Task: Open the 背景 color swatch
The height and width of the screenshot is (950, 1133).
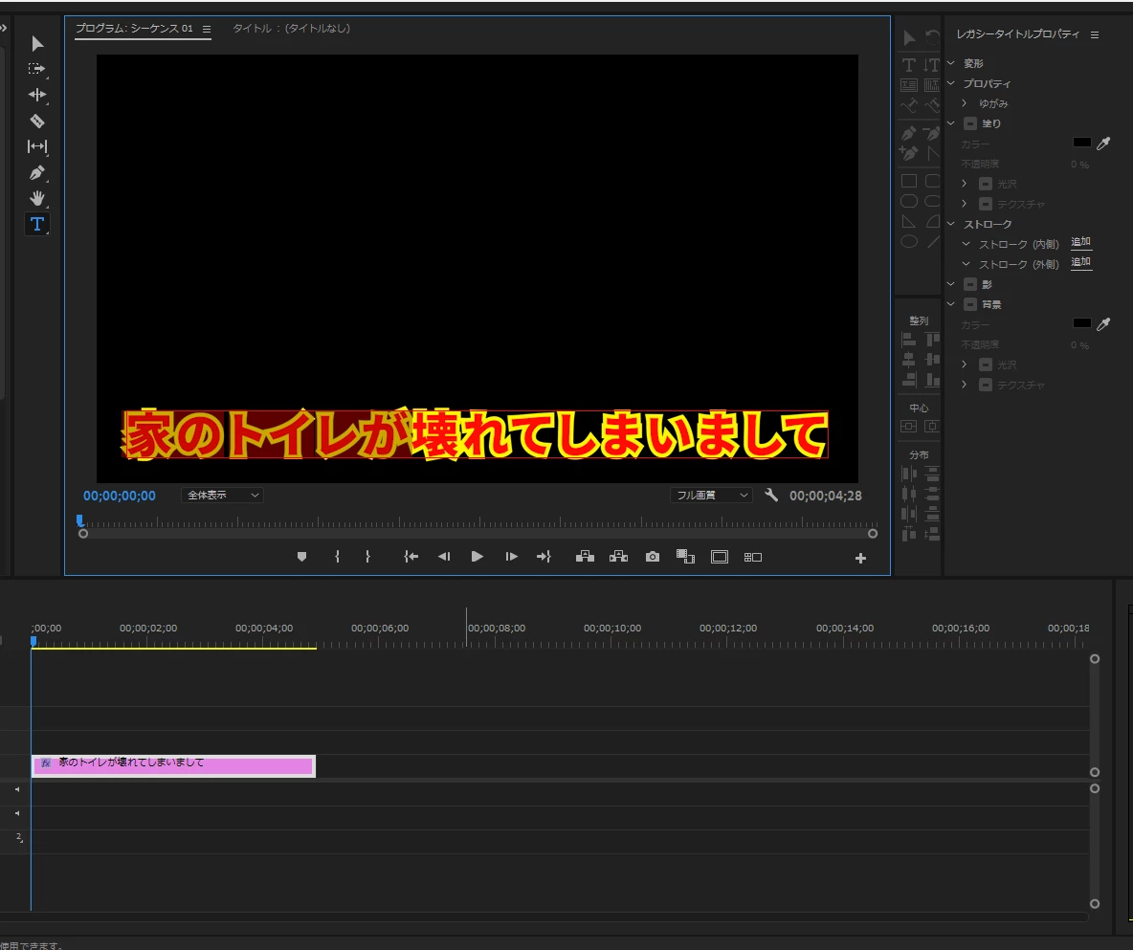Action: 1082,323
